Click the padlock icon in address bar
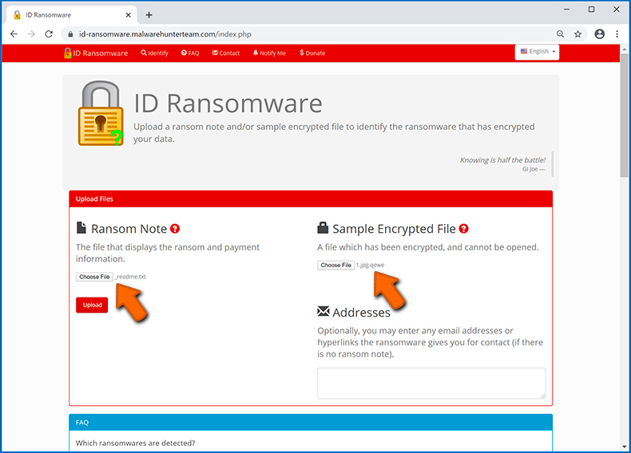This screenshot has width=631, height=453. coord(71,34)
